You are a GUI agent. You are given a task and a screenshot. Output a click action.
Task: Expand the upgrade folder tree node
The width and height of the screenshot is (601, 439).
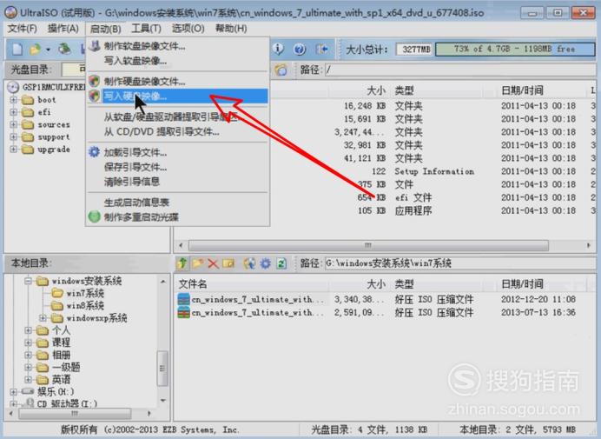[13, 149]
